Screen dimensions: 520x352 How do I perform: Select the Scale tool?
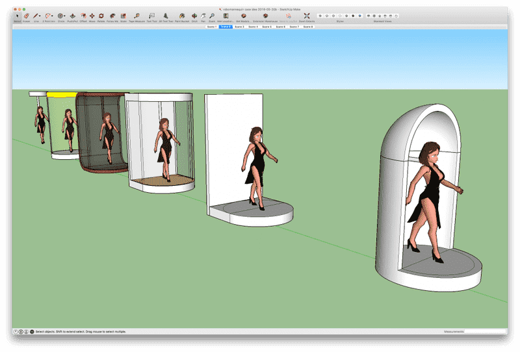pyautogui.click(x=123, y=16)
